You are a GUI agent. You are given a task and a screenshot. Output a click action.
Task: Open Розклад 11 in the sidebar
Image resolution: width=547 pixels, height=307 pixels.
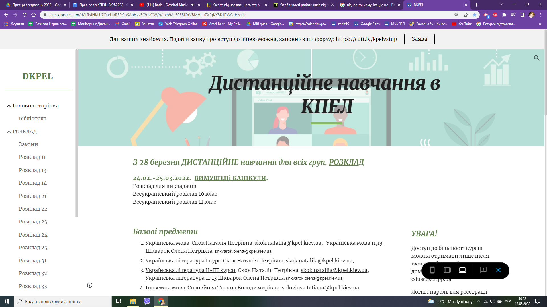(x=32, y=157)
